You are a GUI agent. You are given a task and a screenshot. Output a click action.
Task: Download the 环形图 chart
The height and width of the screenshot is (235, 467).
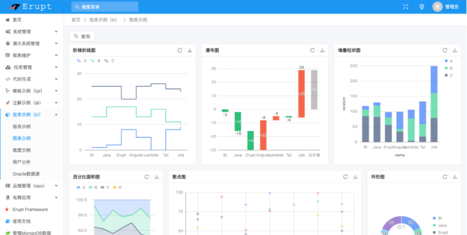click(x=455, y=177)
